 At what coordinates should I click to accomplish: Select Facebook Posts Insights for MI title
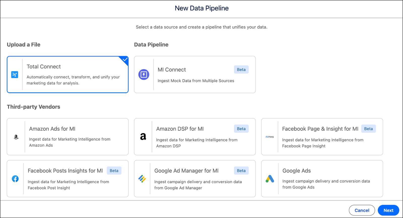point(65,171)
